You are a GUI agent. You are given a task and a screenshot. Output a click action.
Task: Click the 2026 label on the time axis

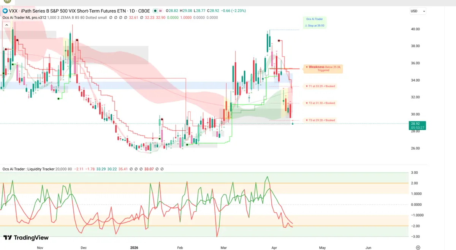[x=133, y=247]
